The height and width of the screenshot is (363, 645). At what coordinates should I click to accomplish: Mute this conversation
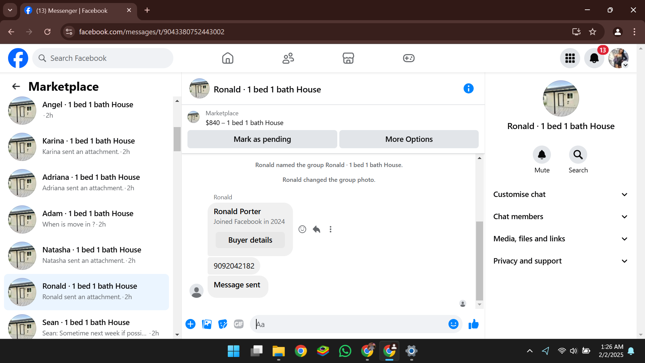(x=542, y=155)
